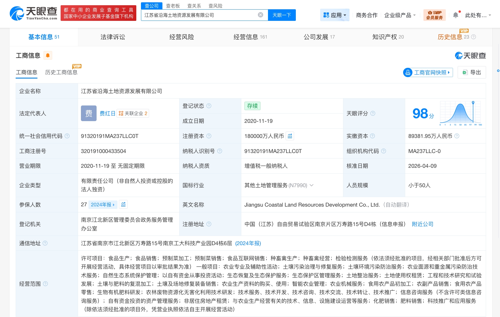Click the SVIP 会员服务 badge
Viewport: 500px width, 317px height.
[434, 14]
